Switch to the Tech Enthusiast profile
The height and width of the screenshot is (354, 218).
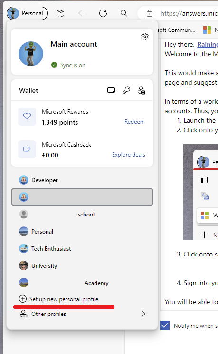[82, 248]
